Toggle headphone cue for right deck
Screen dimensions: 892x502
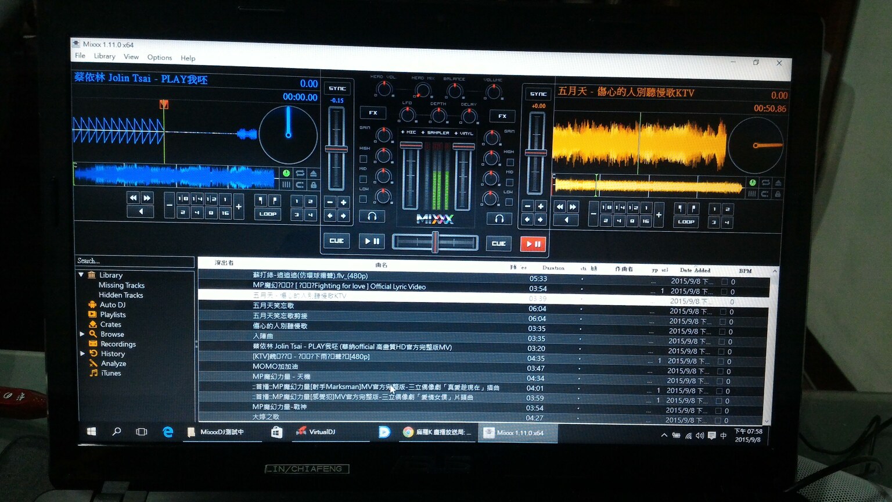coord(499,218)
